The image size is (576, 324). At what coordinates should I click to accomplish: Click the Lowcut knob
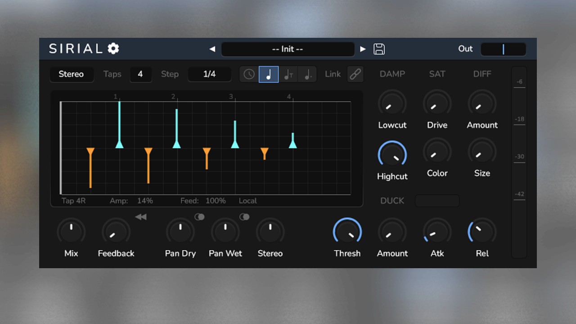pos(392,103)
